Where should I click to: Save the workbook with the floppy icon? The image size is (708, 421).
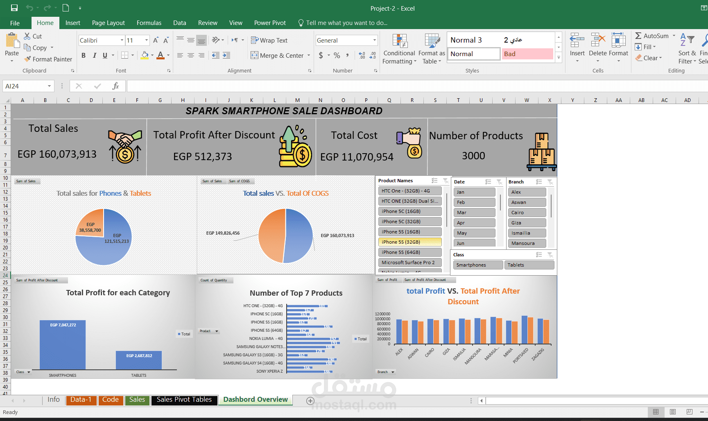[x=14, y=8]
